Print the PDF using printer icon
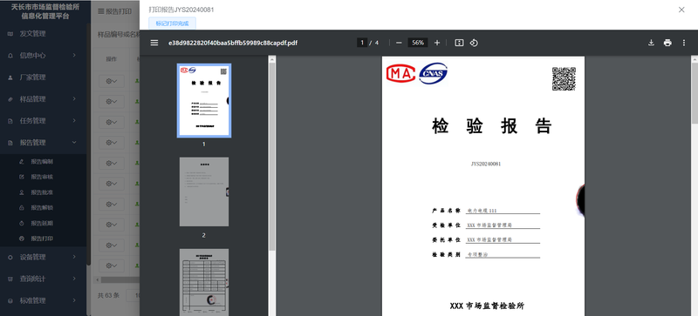This screenshot has height=316, width=698. [x=667, y=43]
